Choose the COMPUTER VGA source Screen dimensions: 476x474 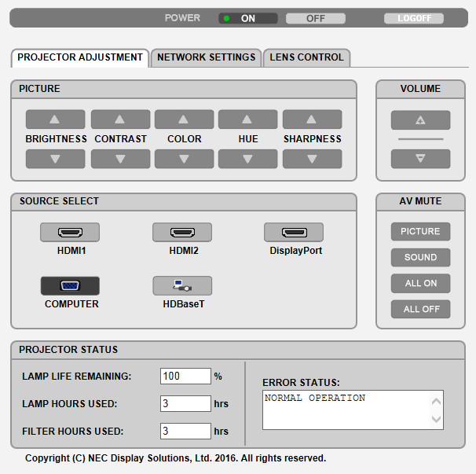[70, 285]
